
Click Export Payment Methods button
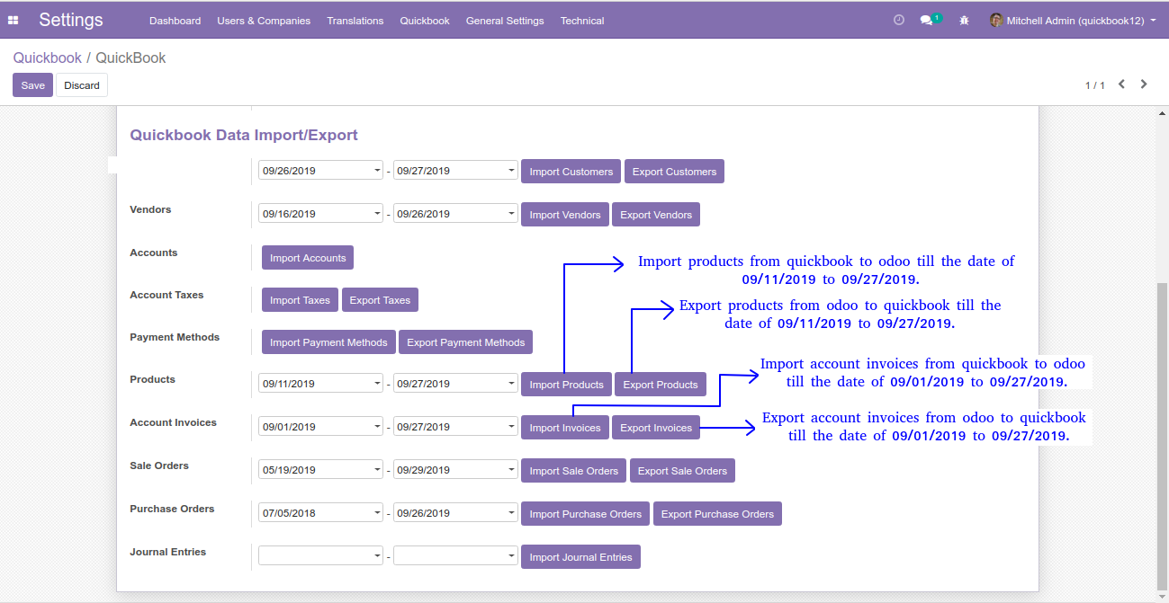466,342
